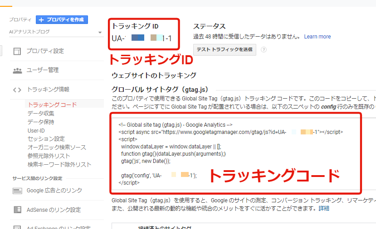376x229 pixels.
Task: Click the help question mark icon
Action: pos(264,50)
